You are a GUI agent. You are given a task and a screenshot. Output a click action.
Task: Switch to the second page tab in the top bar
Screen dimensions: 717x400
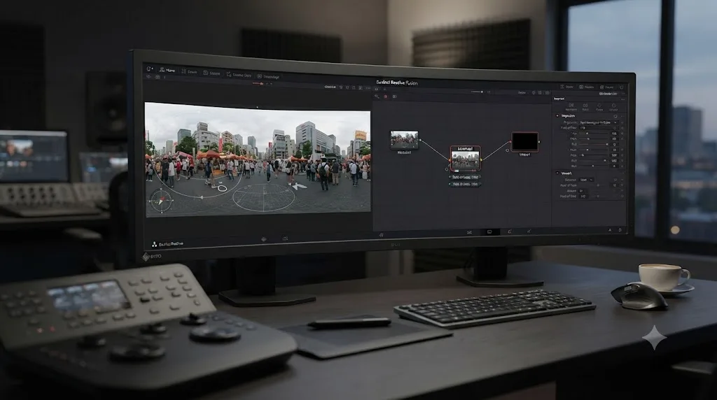189,72
